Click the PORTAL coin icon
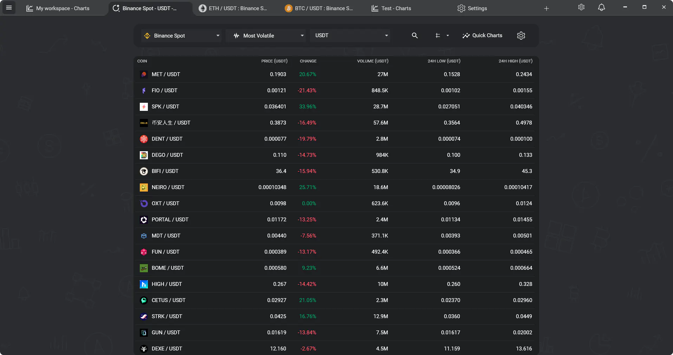Screen dimensions: 673x355 coord(144,220)
